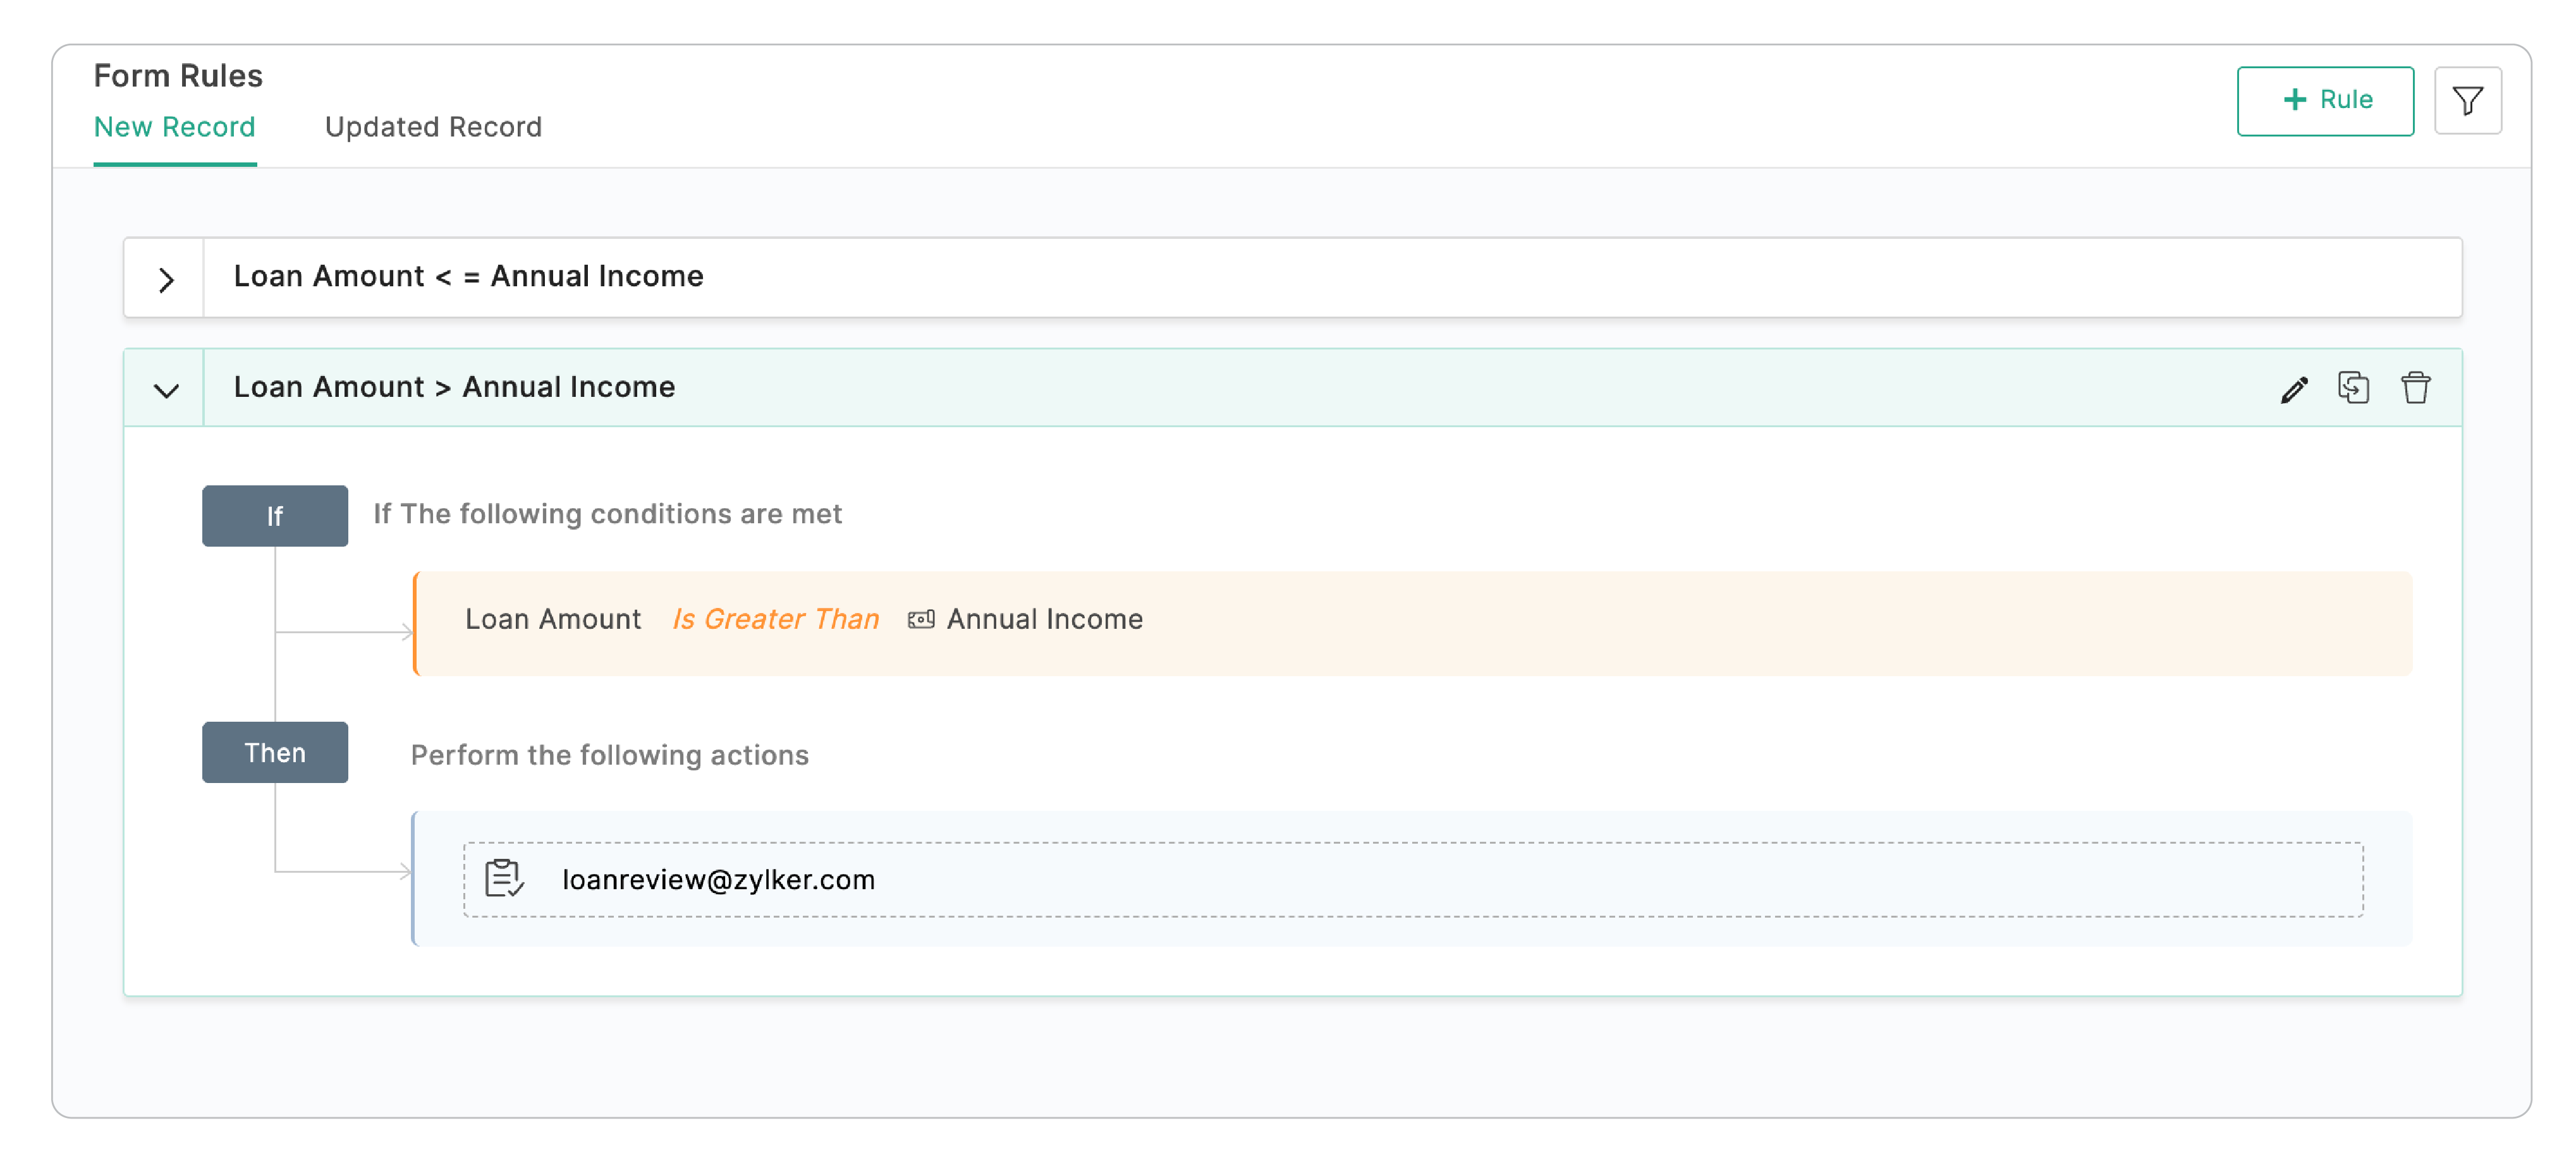Expand the Loan Amount <= Annual Income rule
The height and width of the screenshot is (1166, 2576).
click(x=166, y=279)
